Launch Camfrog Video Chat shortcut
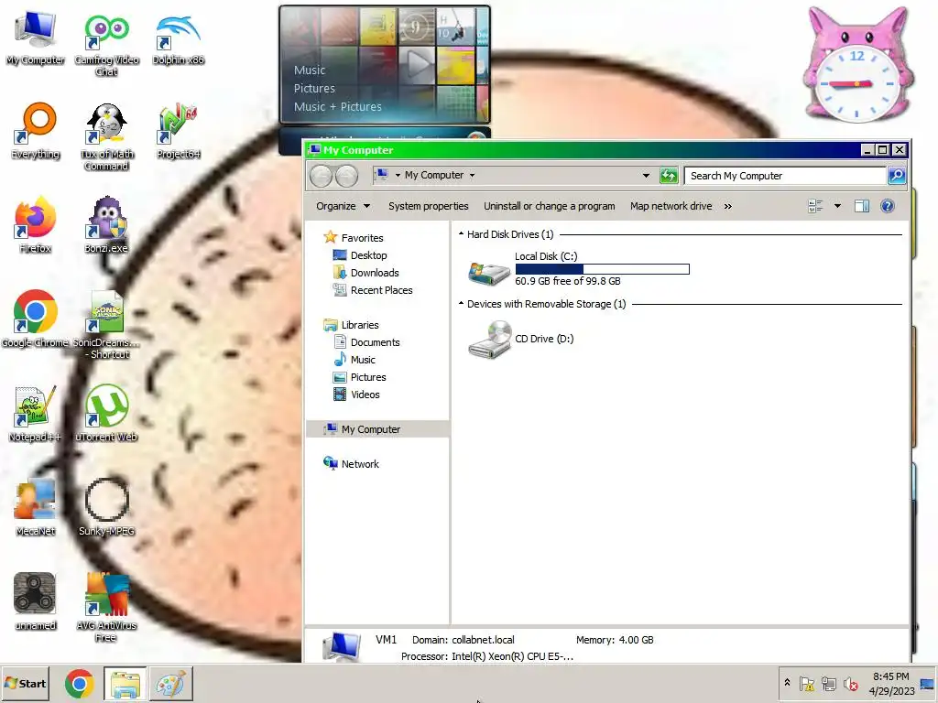938x703 pixels. [106, 45]
